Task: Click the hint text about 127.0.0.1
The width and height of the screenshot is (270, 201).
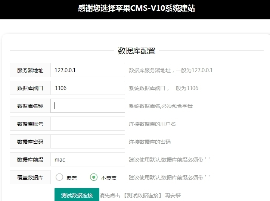Action: 171,70
